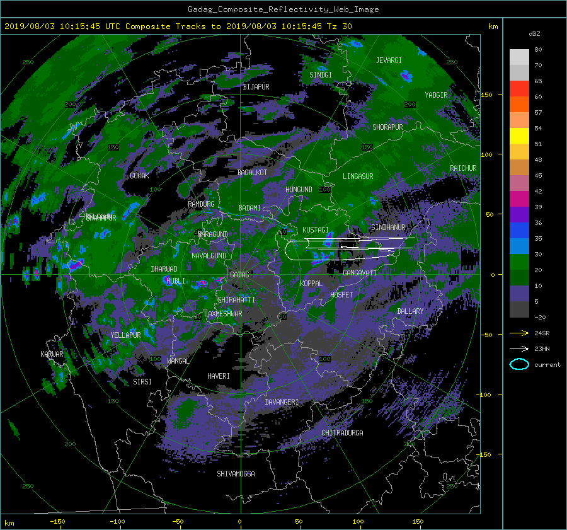
Task: Click the HUBLI city label
Action: (176, 280)
